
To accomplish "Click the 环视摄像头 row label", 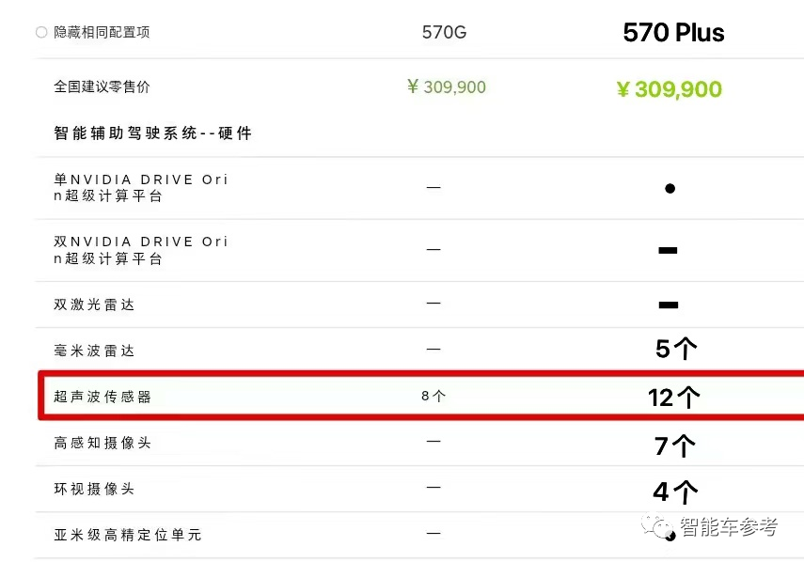I will coord(94,489).
